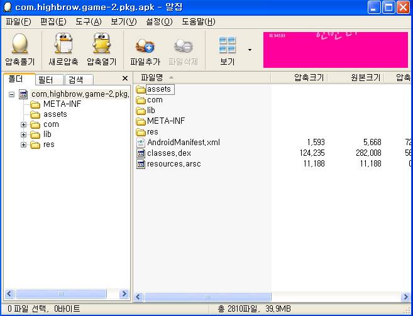Click the resources.arsc file icon
The height and width of the screenshot is (316, 413).
pos(141,164)
